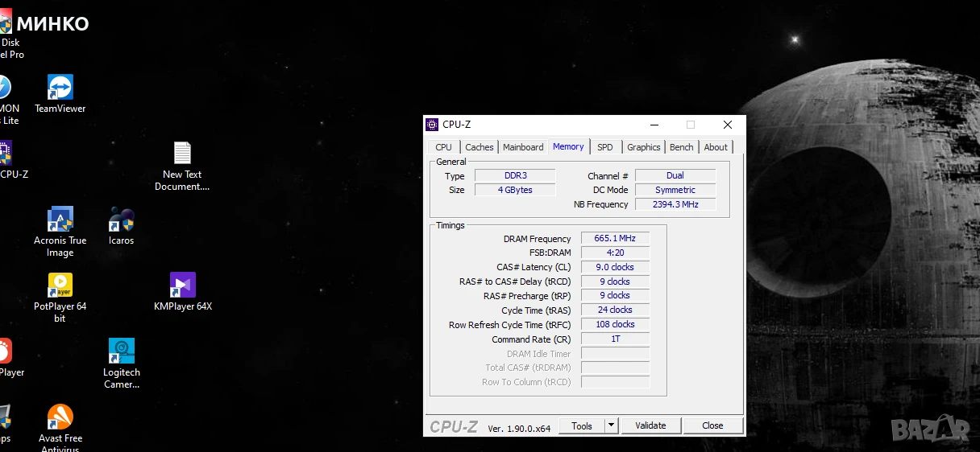Open the SPD tab
Screen dimensions: 980x452
[x=605, y=147]
